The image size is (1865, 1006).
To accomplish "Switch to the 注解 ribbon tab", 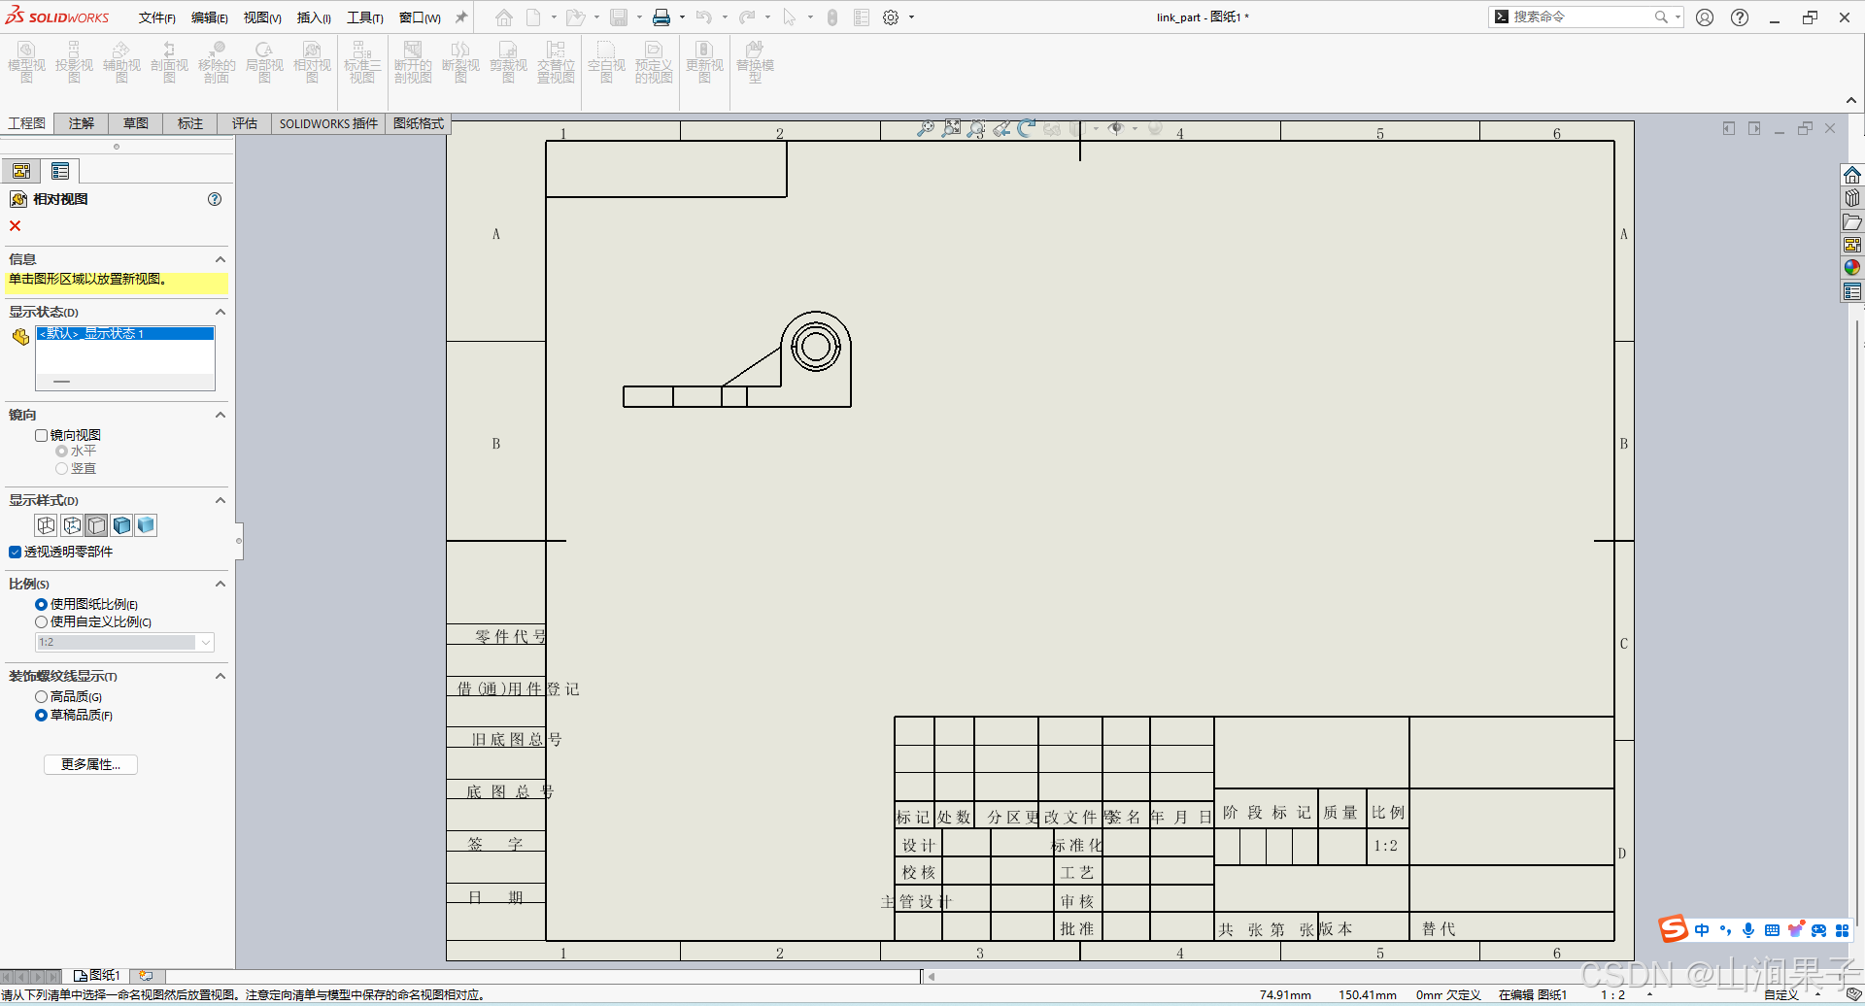I will pos(82,123).
